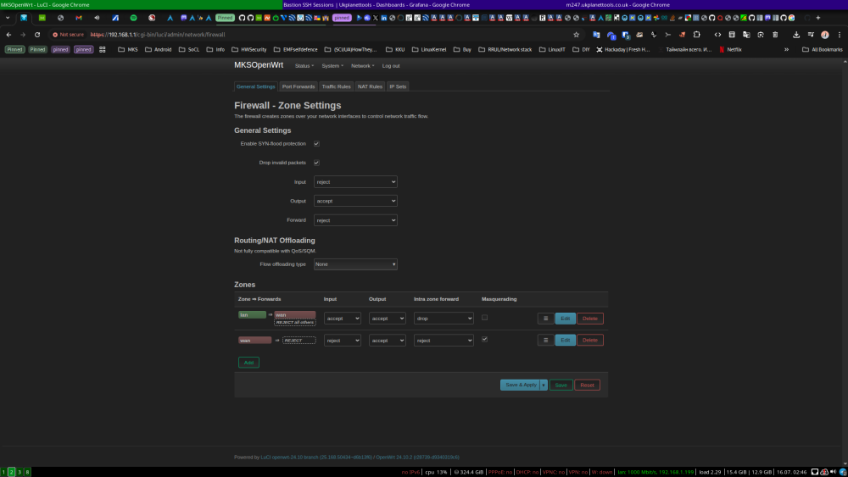The image size is (848, 477).
Task: Delete the wan zone
Action: point(590,341)
